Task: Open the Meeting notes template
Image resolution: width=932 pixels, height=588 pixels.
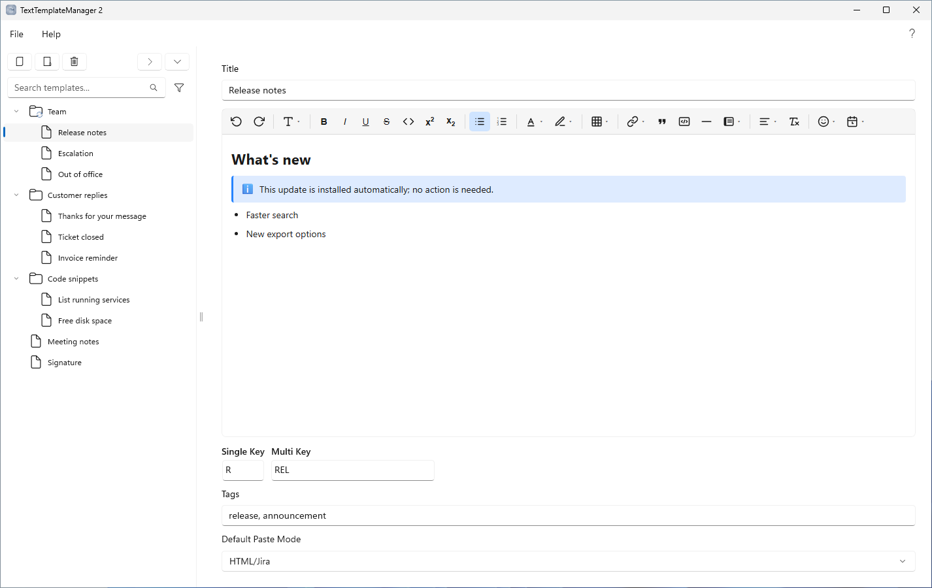Action: point(99,342)
